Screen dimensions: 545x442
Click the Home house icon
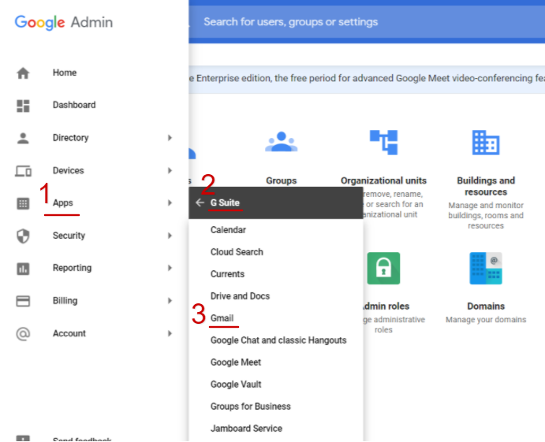click(23, 73)
